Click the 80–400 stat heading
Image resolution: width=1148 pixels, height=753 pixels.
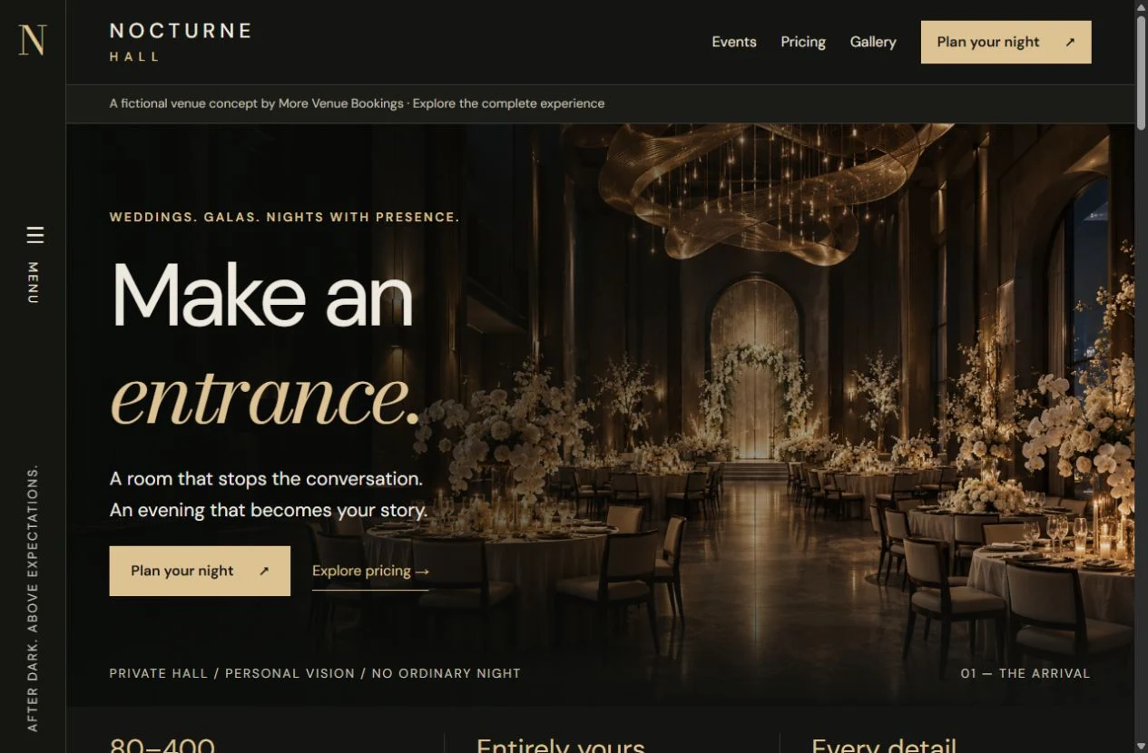coord(162,746)
